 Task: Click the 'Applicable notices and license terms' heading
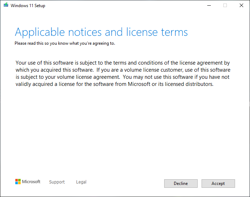click(101, 32)
